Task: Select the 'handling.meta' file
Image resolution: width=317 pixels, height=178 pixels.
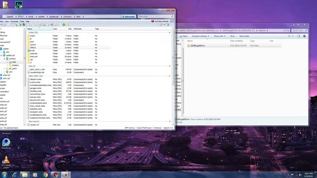Action: pyautogui.click(x=69, y=91)
